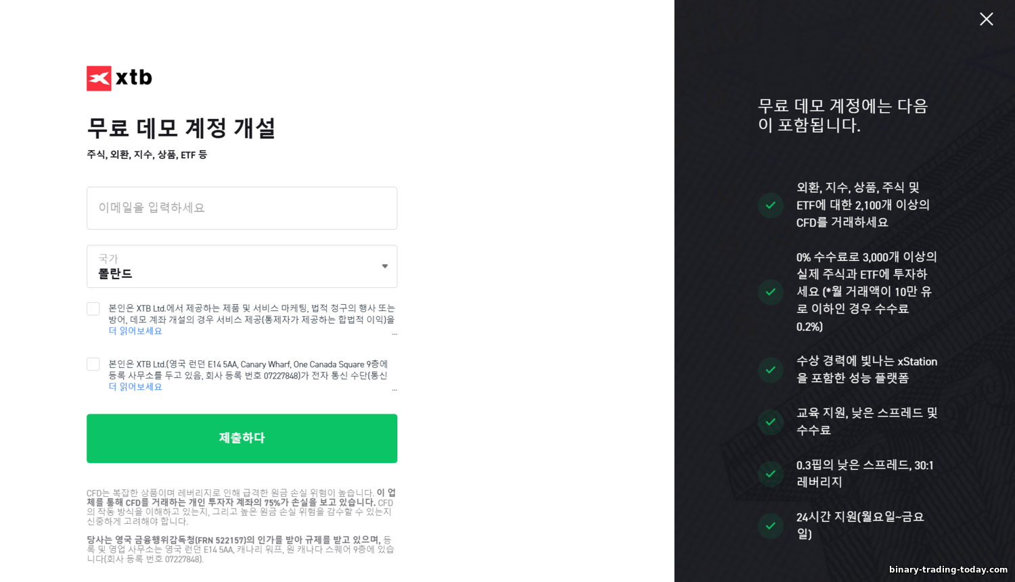Click the checkmark beside 0.3 pip spread feature

click(x=771, y=474)
